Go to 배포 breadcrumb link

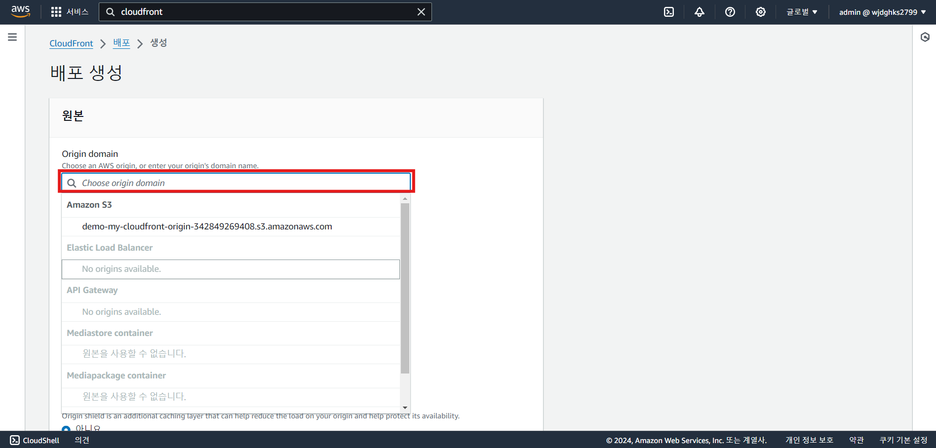tap(121, 43)
